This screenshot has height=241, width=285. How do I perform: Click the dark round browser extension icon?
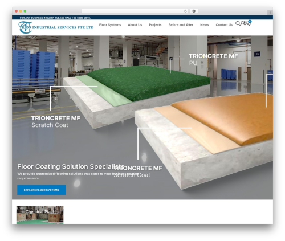tap(194, 11)
